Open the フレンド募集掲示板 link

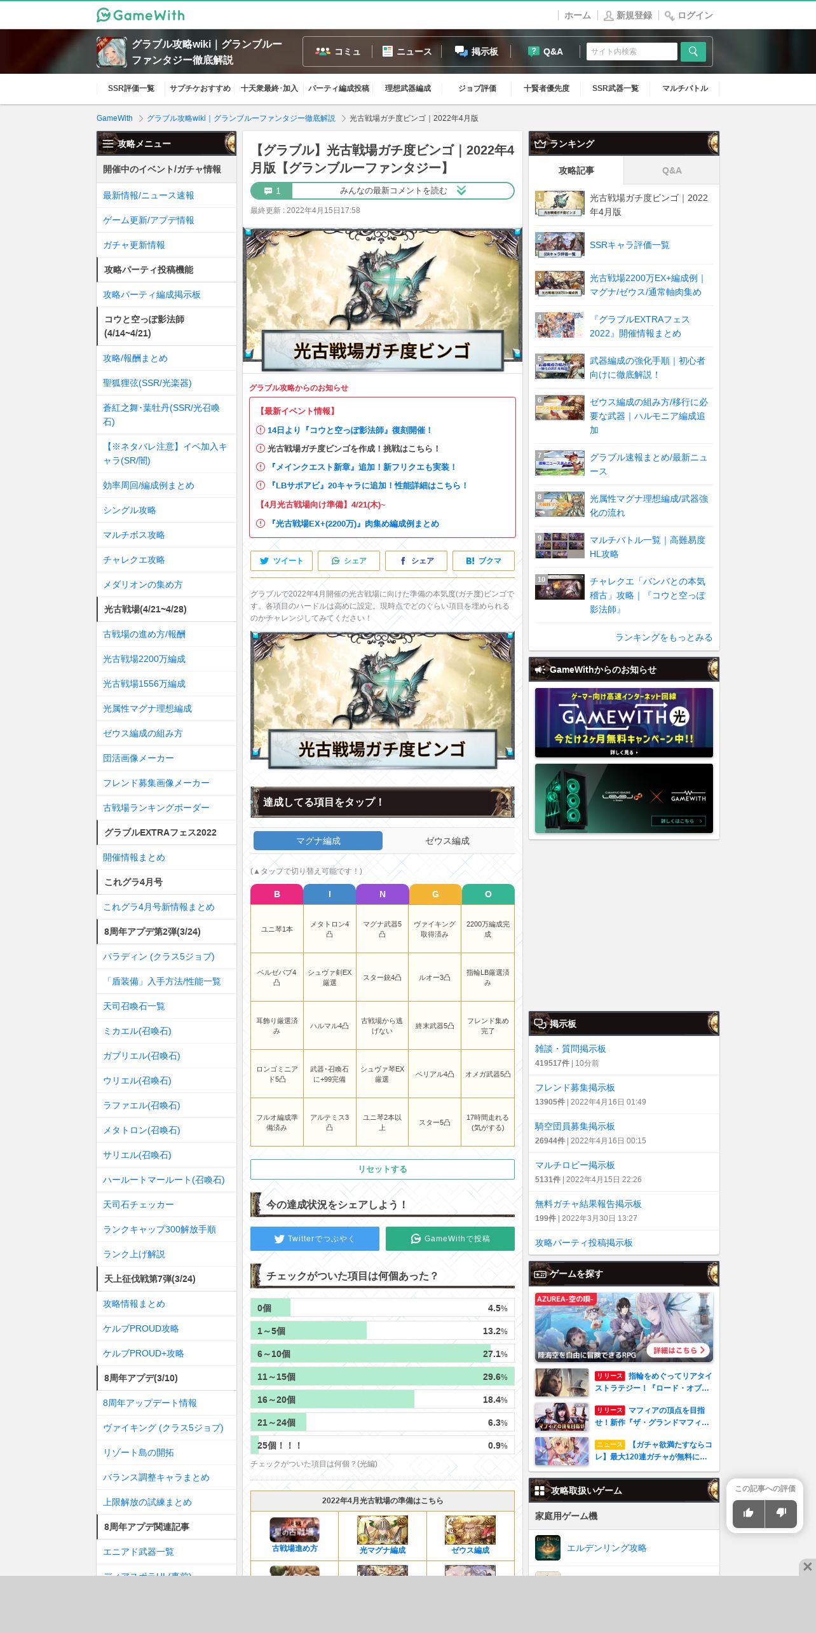(575, 1087)
